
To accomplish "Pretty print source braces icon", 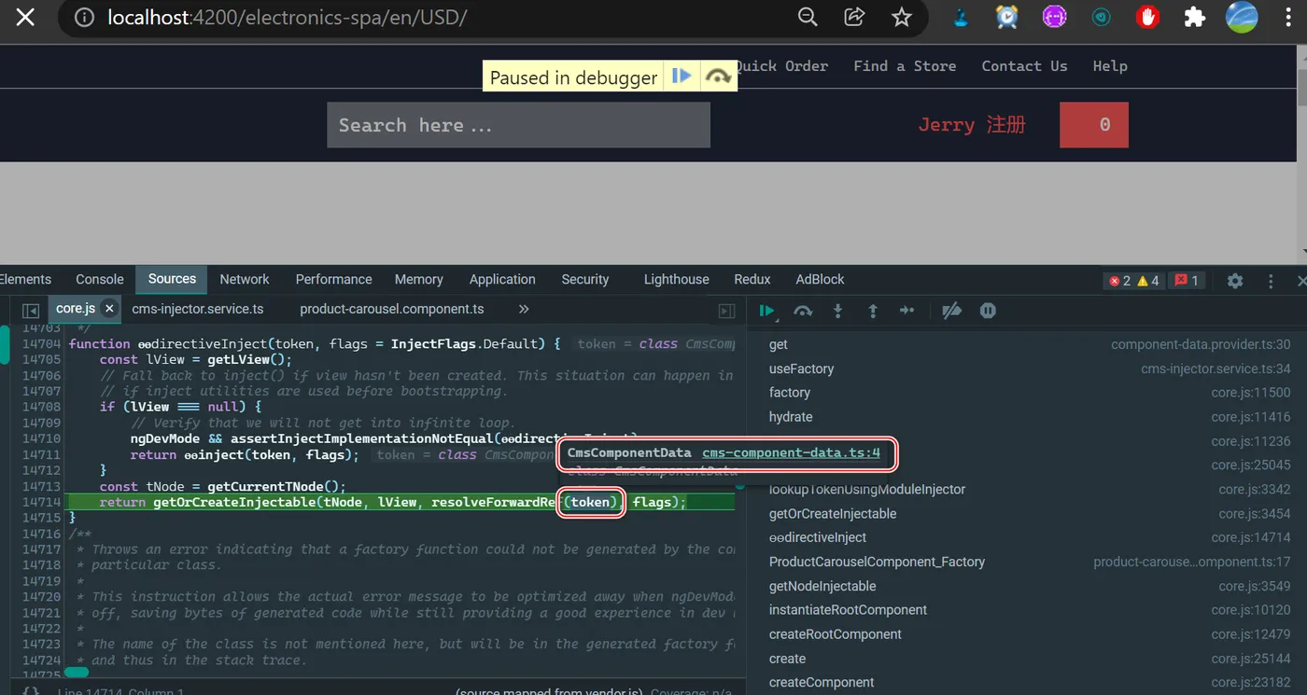I will click(31, 691).
